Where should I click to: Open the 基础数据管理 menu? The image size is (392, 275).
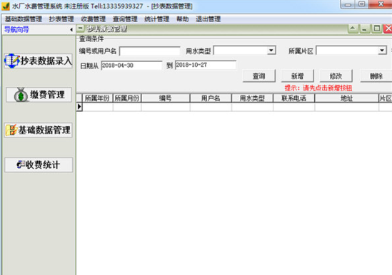point(24,19)
